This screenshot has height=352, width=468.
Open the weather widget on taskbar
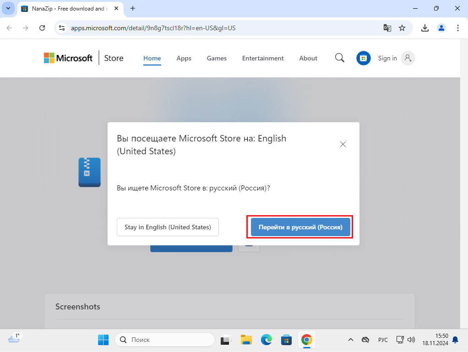tap(14, 339)
